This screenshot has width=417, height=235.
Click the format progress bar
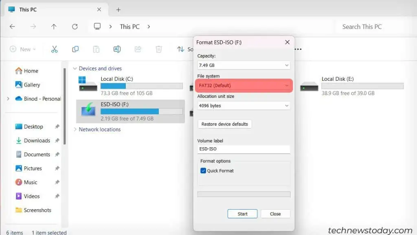244,194
